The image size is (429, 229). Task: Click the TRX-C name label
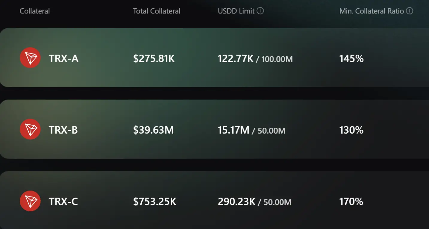[63, 201]
